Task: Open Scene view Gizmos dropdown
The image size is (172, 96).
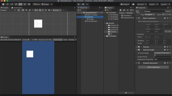Action: 57,10
